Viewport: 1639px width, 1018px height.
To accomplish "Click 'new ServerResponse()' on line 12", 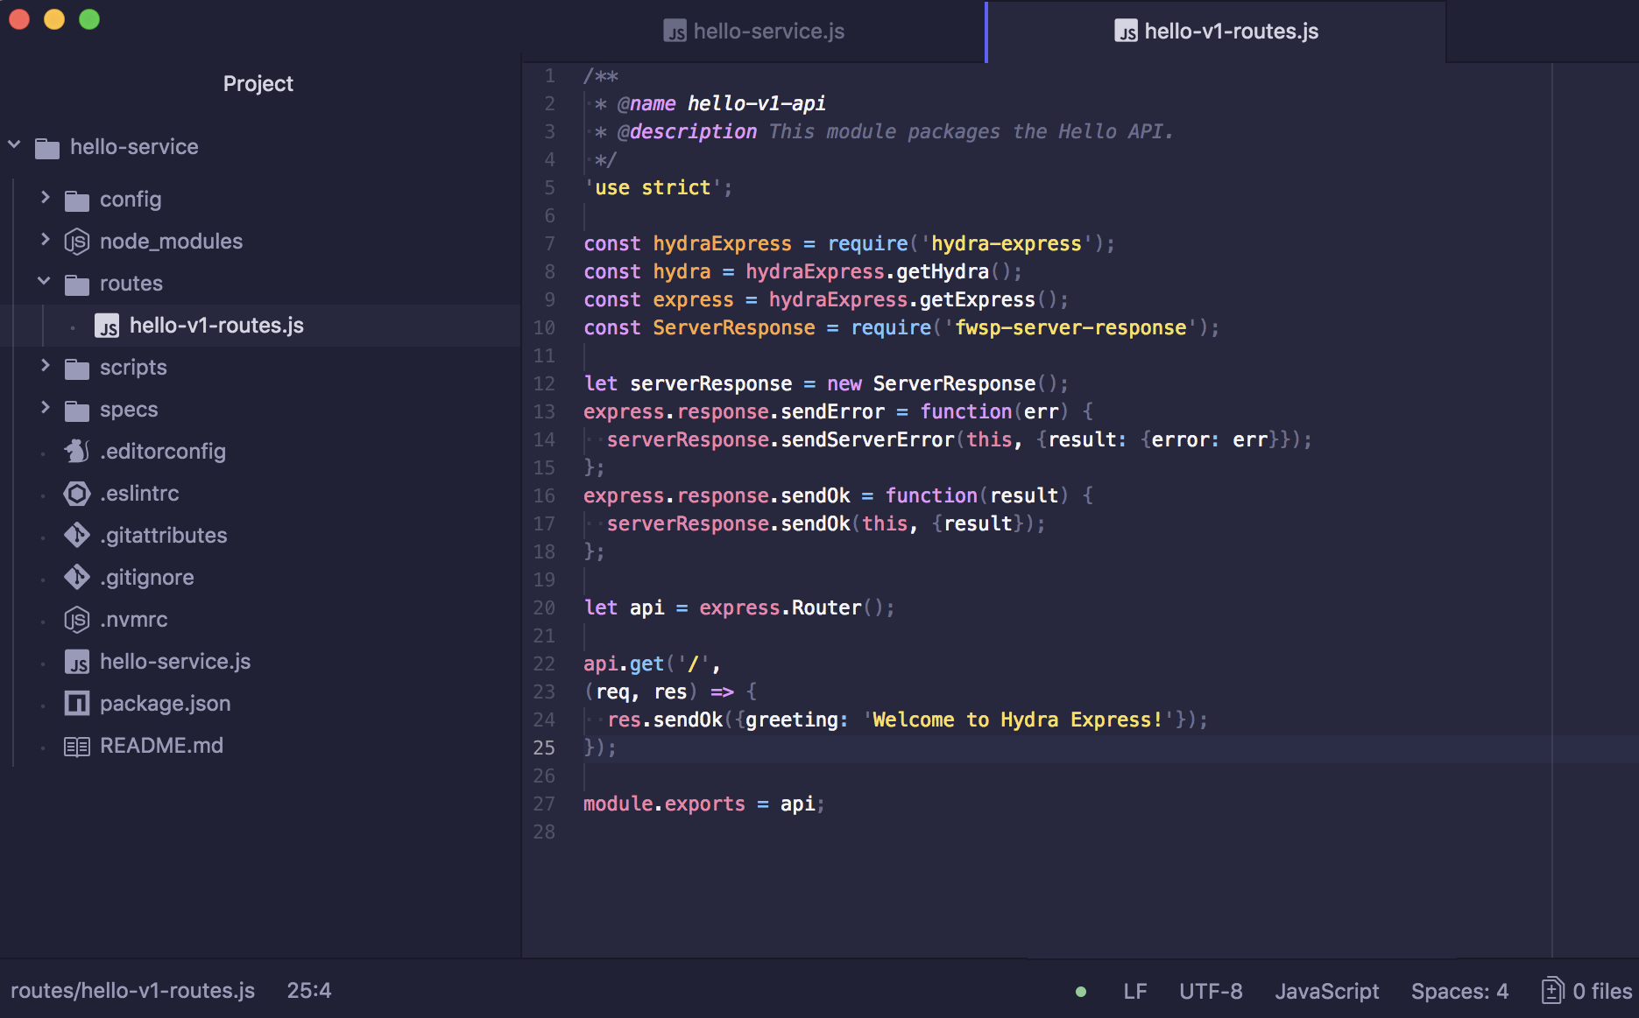I will click(943, 384).
